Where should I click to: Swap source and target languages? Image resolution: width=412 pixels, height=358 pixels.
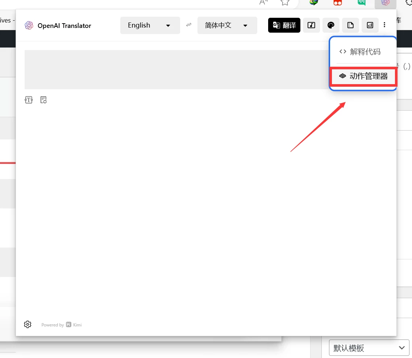point(188,25)
